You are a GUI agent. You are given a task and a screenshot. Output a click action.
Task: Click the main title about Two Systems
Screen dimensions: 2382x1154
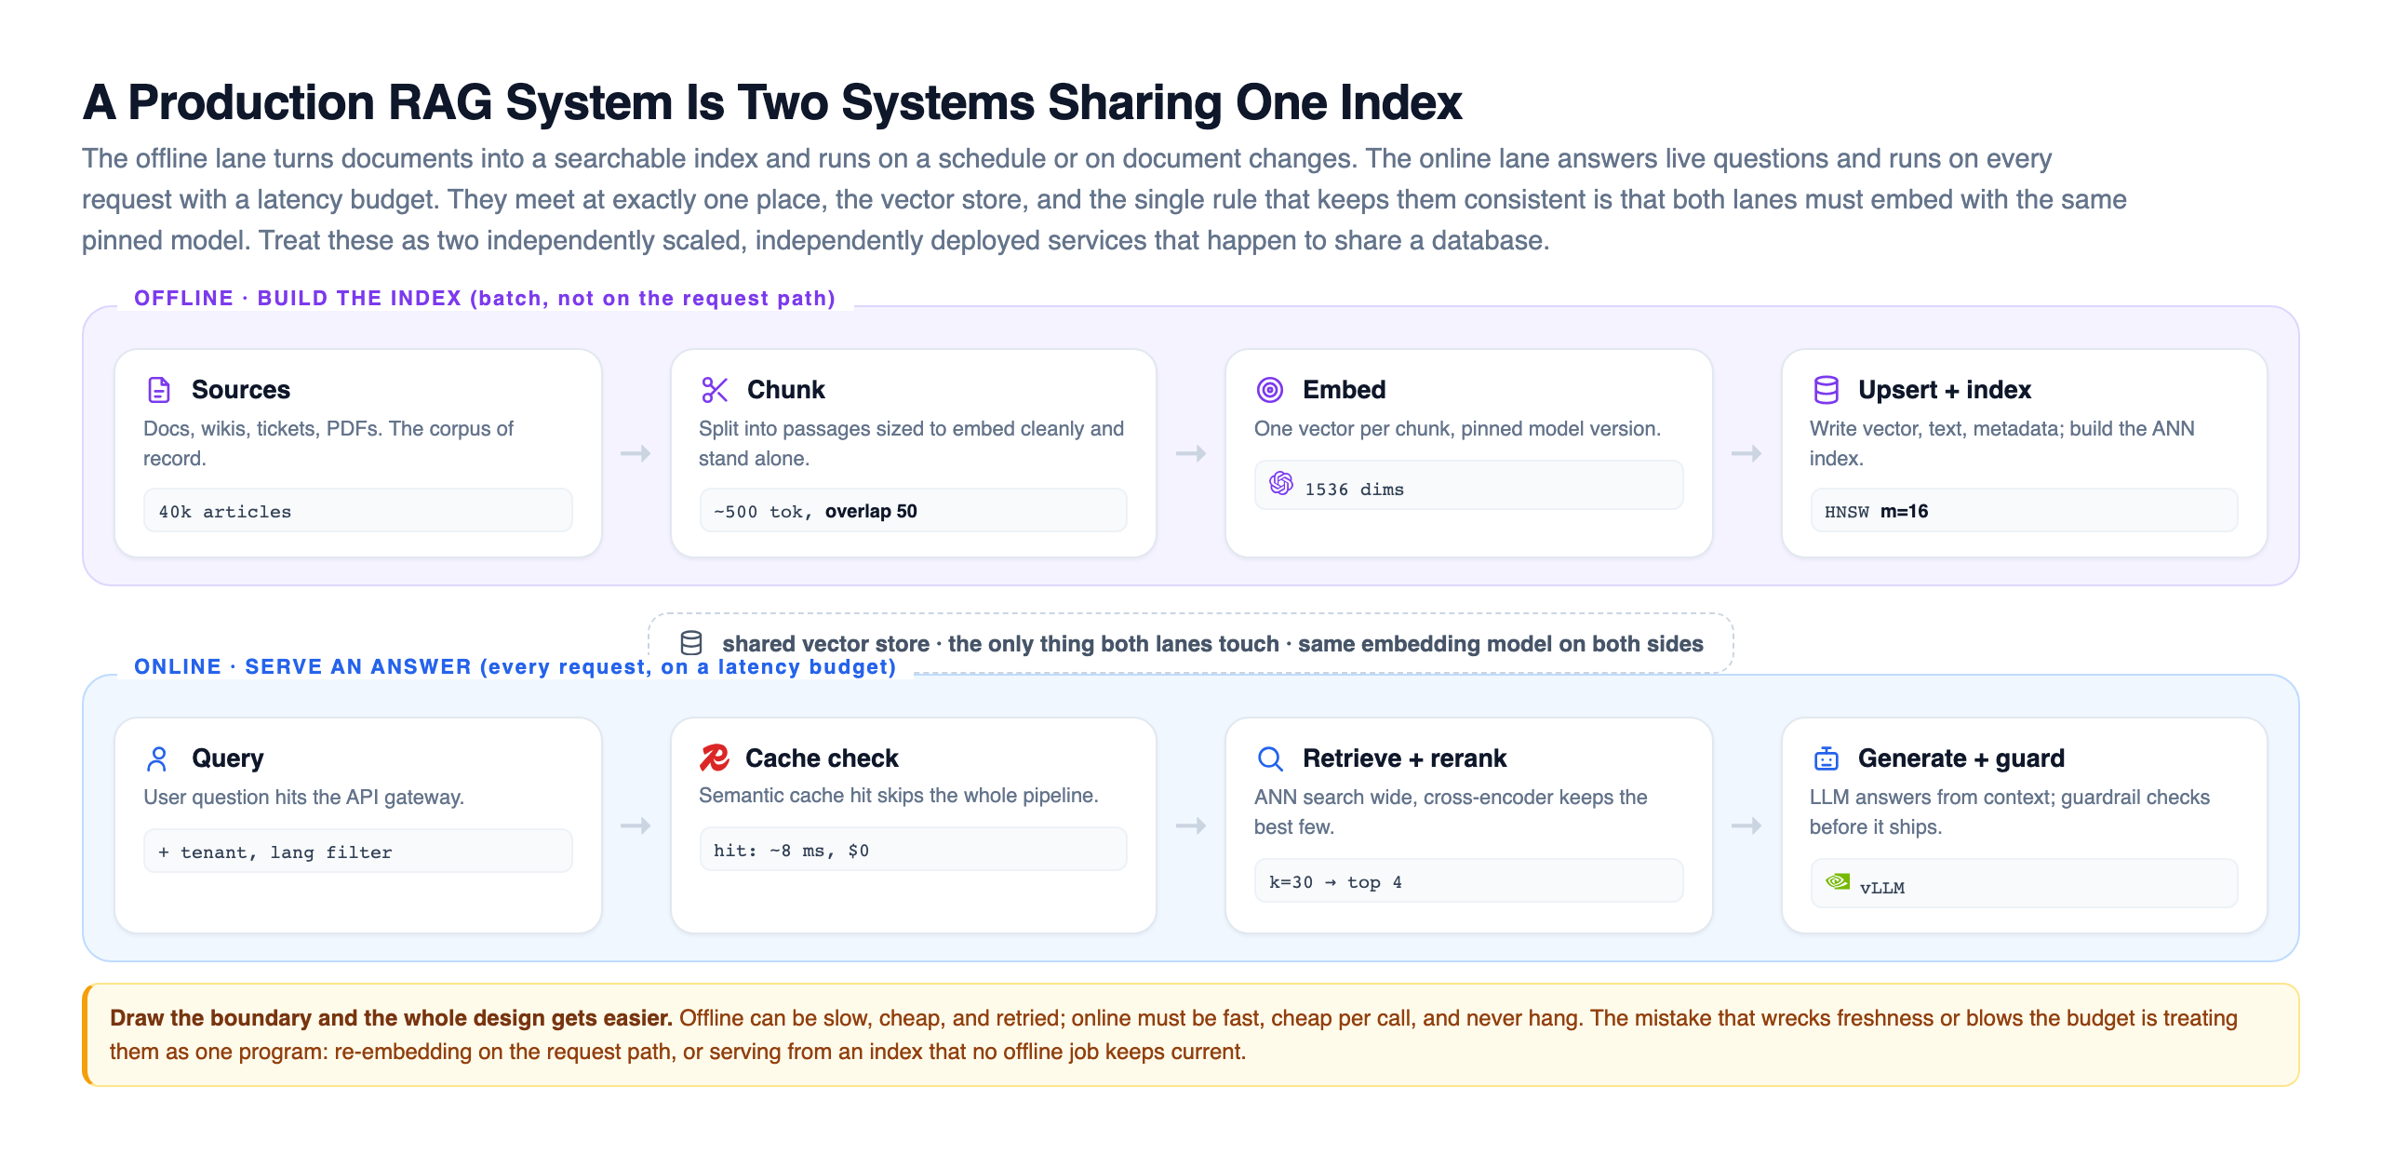772,102
